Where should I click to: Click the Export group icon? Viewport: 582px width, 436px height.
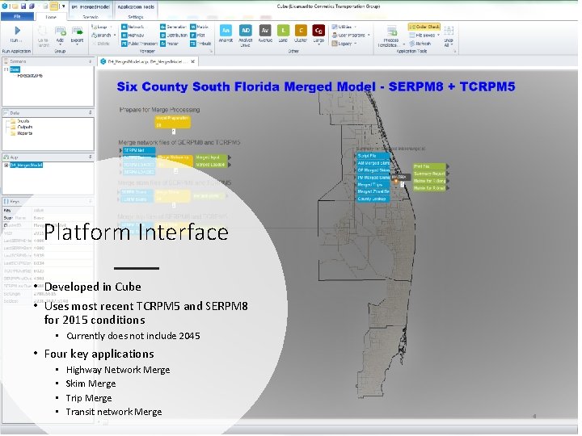pos(78,31)
